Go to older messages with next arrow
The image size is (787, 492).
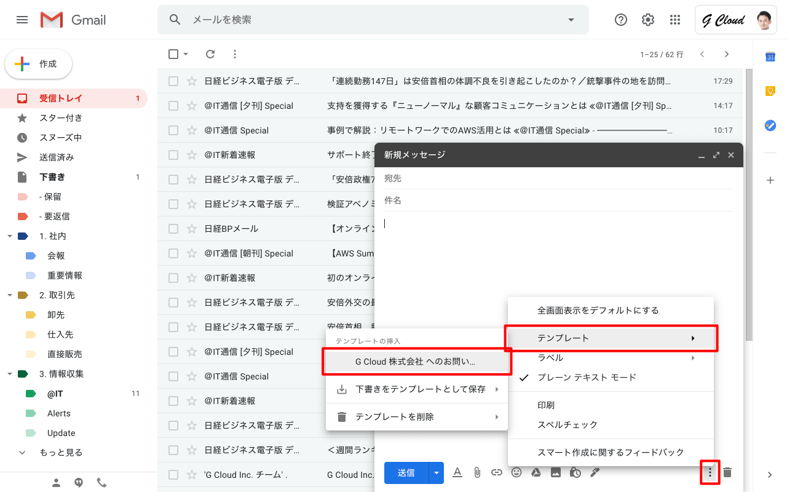tap(727, 54)
